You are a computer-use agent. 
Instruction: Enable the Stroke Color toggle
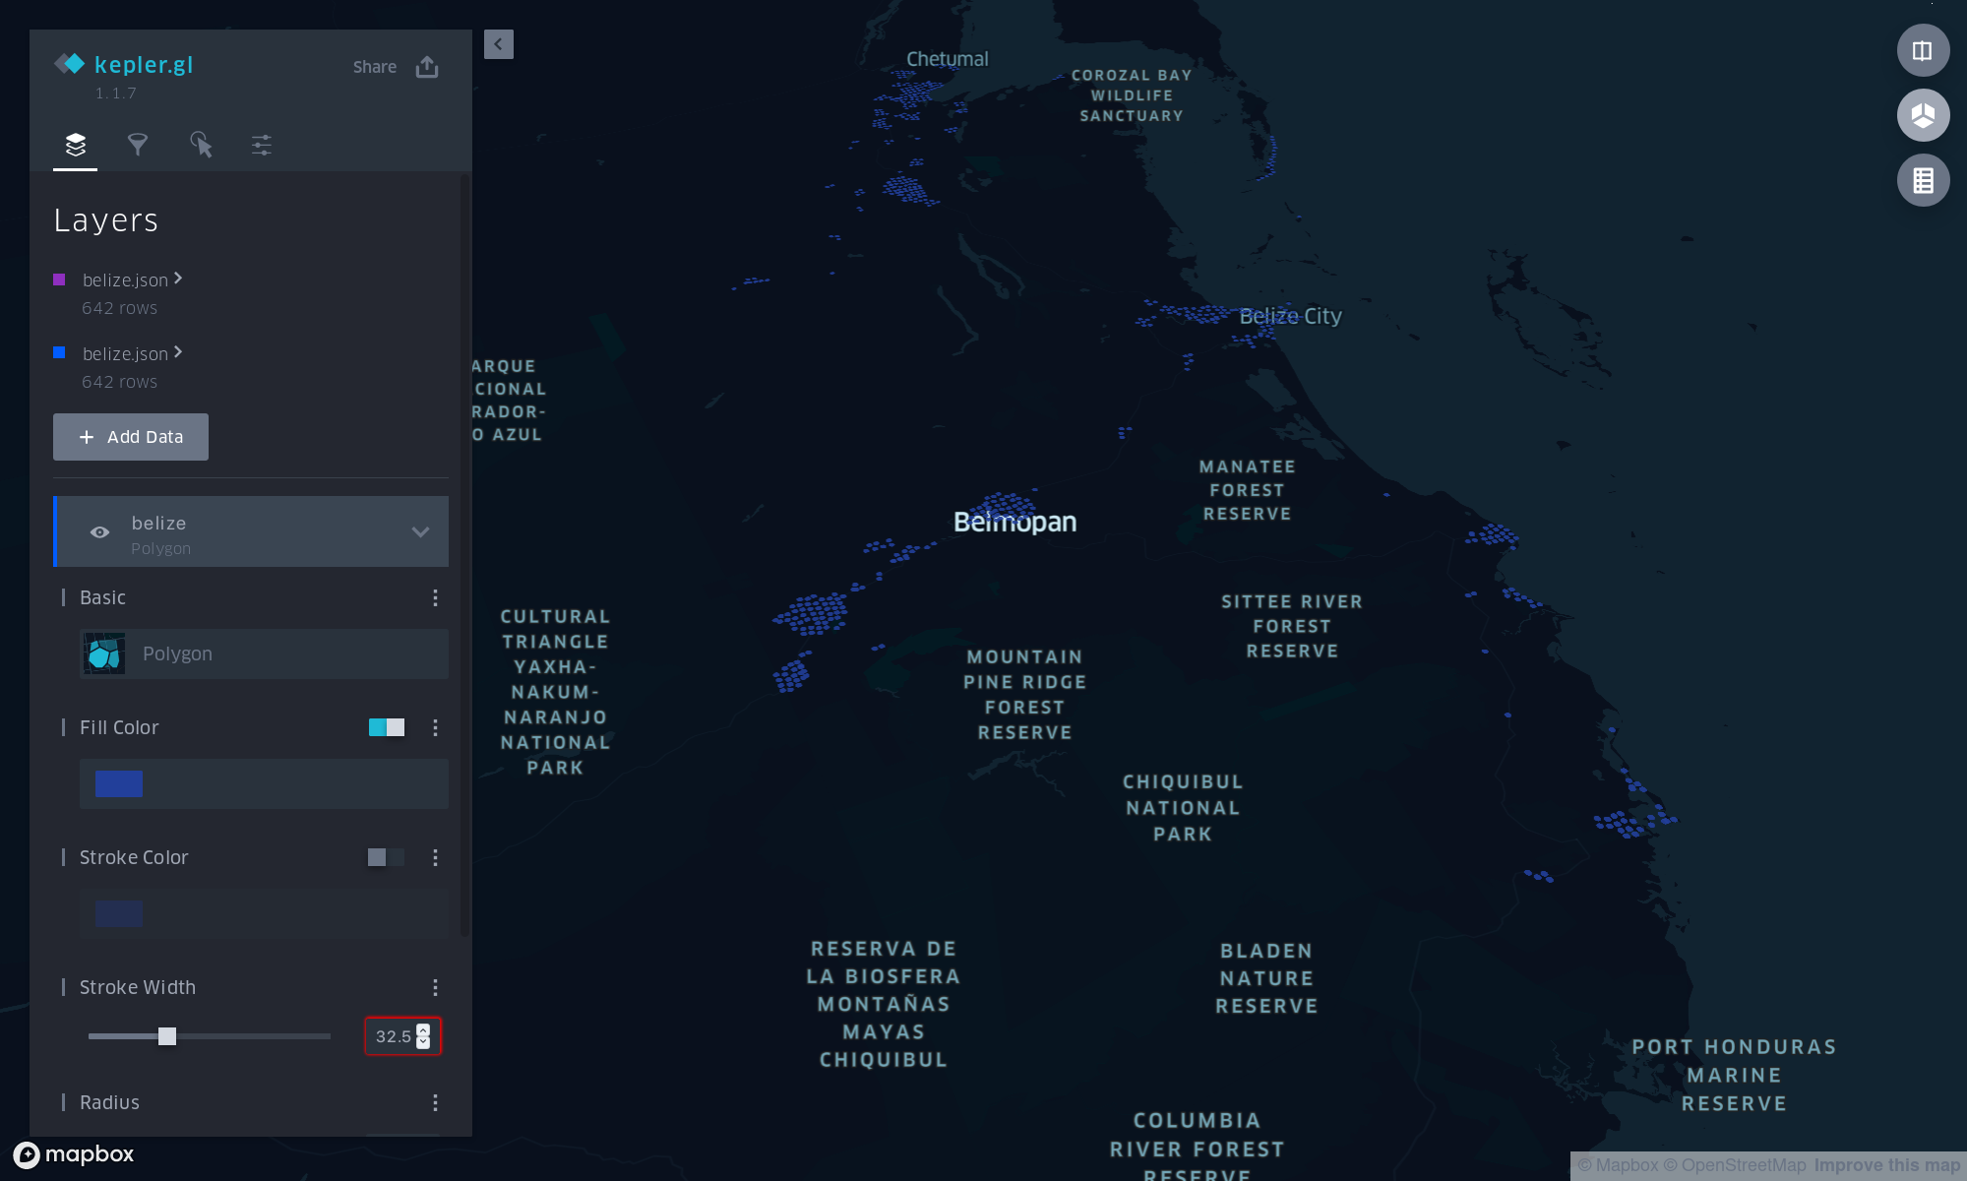point(386,857)
